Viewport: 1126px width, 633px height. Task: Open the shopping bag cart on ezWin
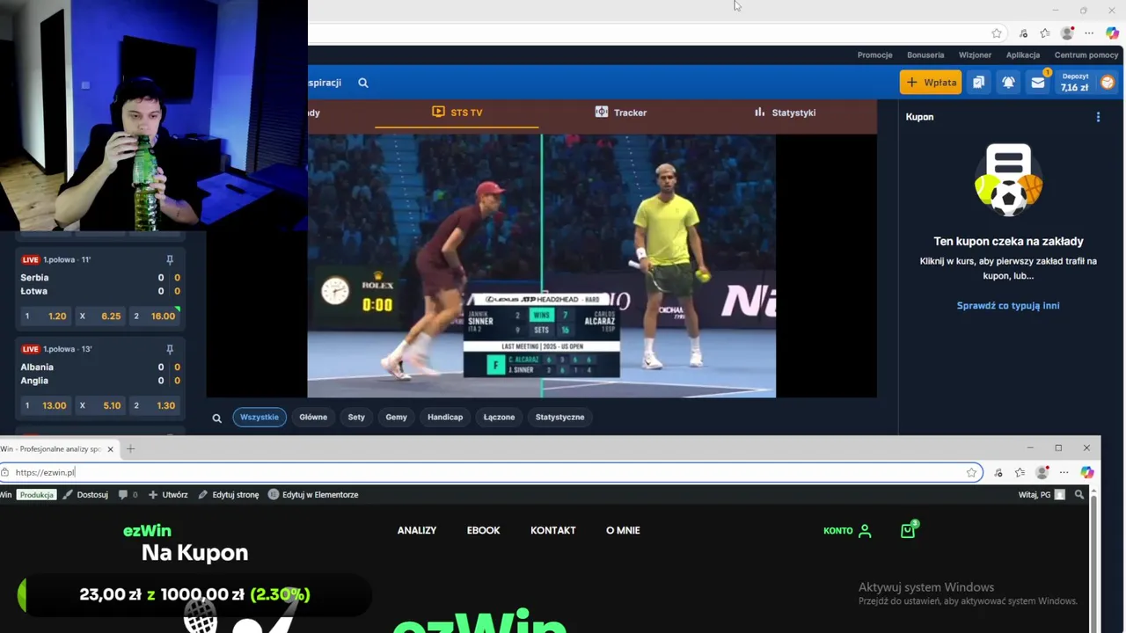click(908, 530)
